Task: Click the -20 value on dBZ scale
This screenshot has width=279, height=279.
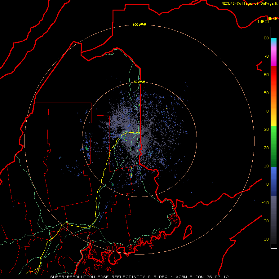Action: 265,221
